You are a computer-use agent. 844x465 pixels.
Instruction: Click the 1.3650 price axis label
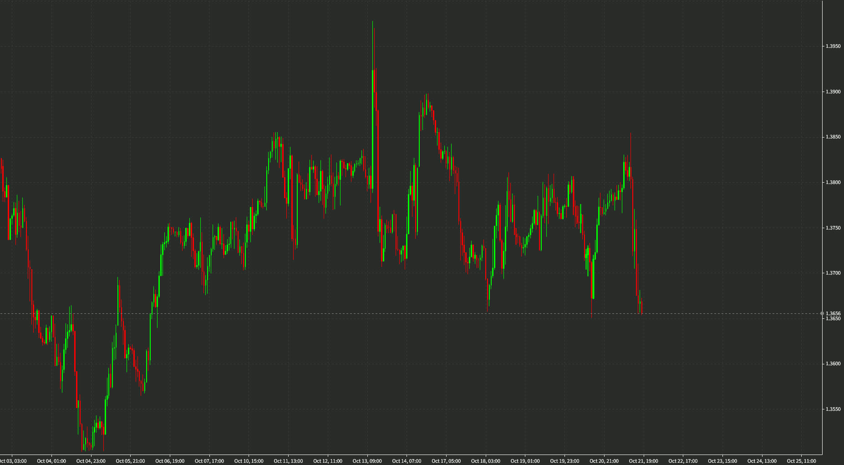[x=833, y=319]
